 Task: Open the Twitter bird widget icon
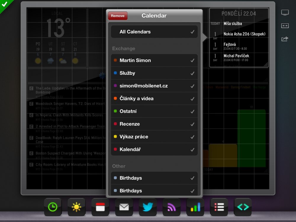click(148, 207)
